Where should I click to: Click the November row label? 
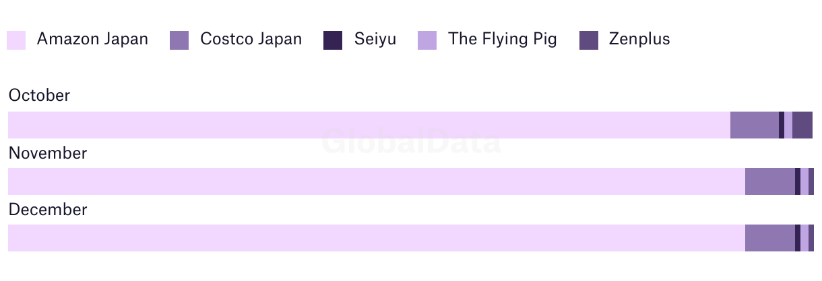(x=48, y=153)
